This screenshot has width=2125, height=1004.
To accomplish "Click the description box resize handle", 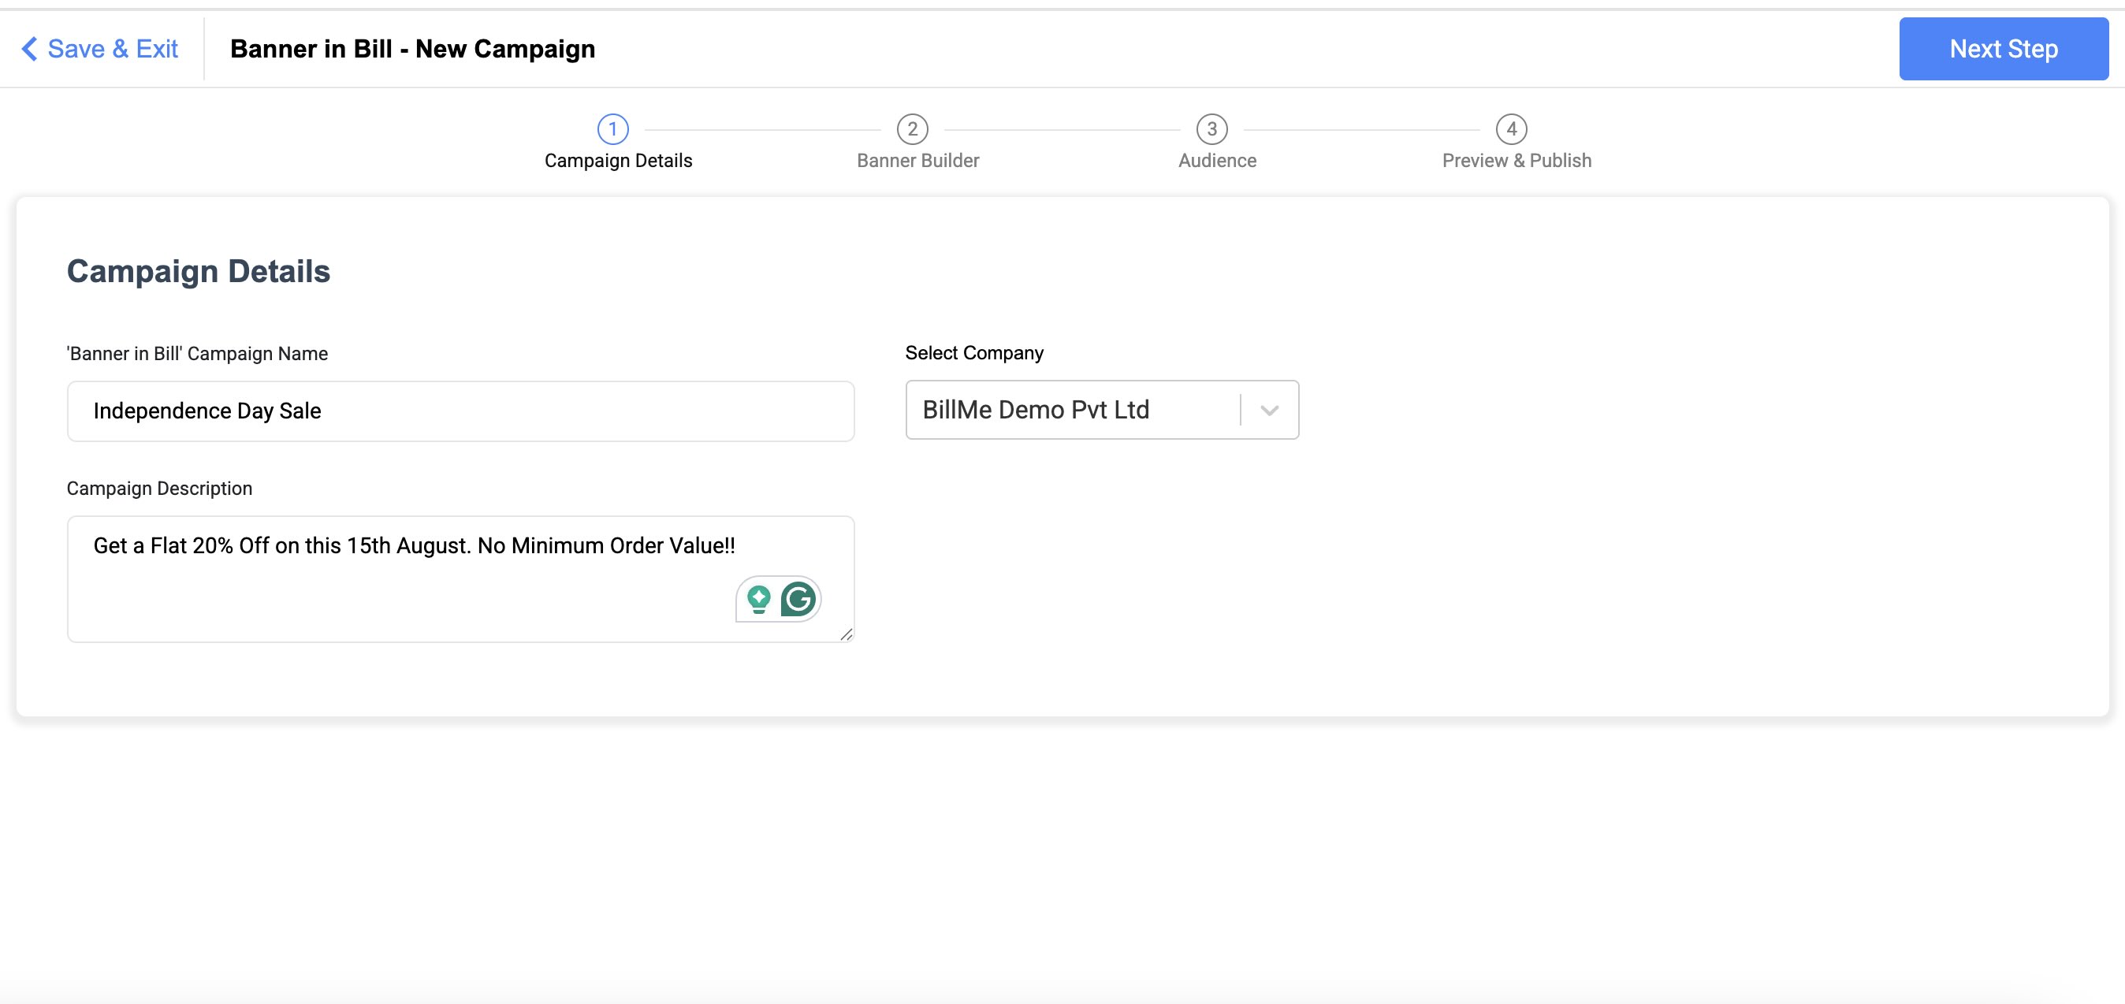I will pos(847,634).
